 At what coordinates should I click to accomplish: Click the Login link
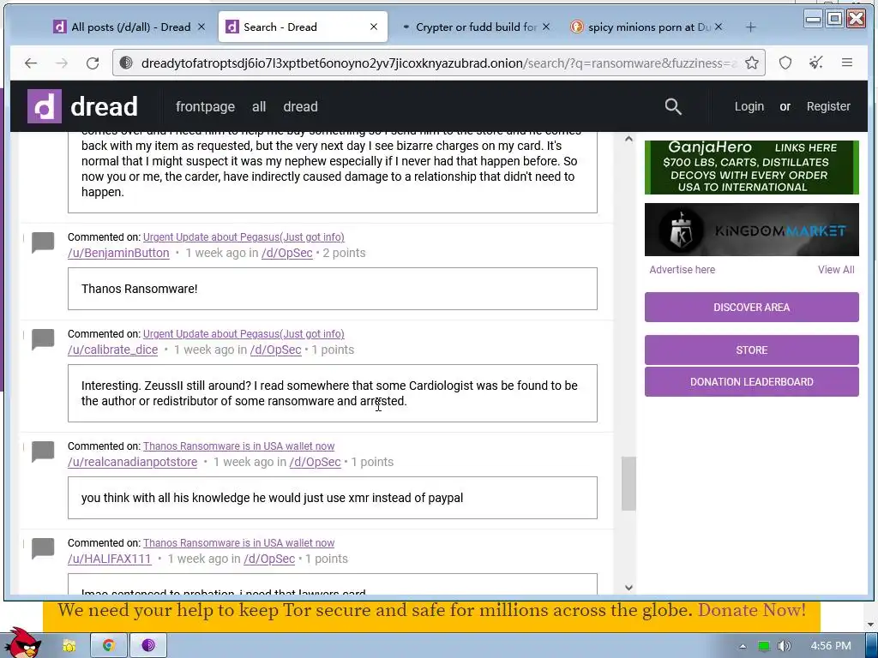coord(749,106)
